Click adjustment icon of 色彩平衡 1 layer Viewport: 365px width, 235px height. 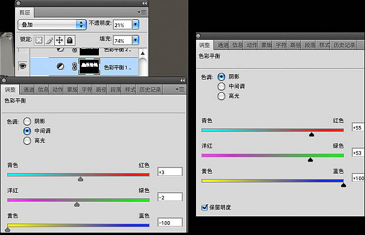coord(60,67)
